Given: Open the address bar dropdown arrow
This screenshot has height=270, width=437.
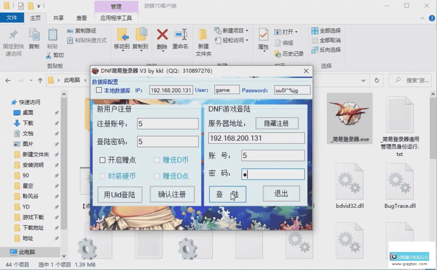Looking at the screenshot, I should pos(364,80).
